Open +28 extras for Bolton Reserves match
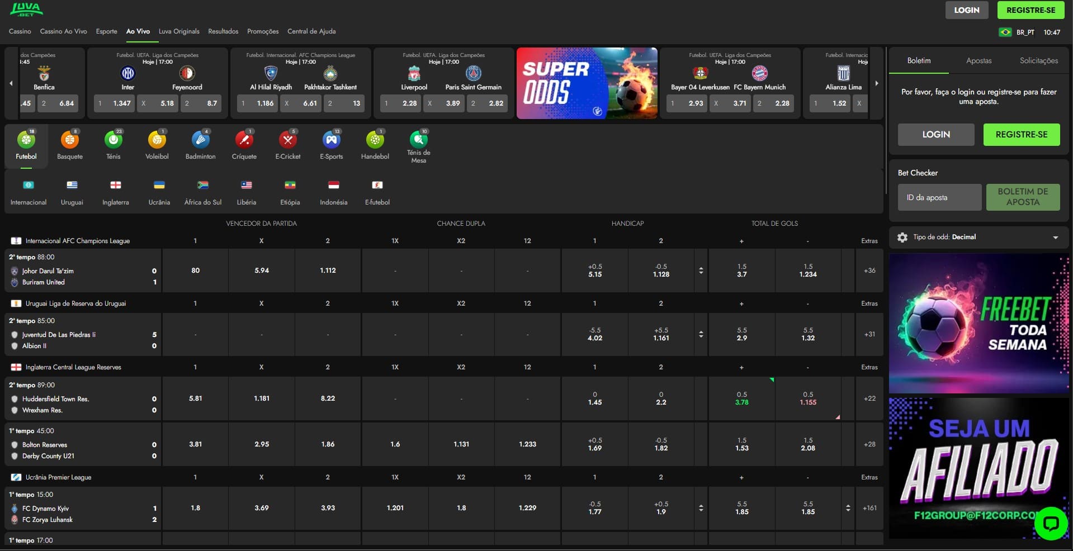This screenshot has width=1073, height=551. [869, 444]
